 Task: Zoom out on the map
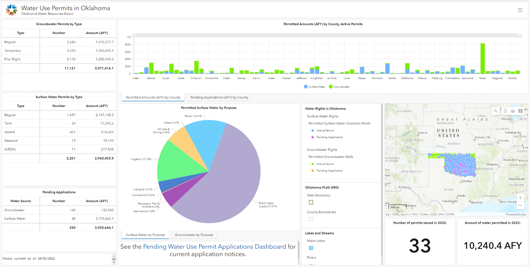coord(520,205)
